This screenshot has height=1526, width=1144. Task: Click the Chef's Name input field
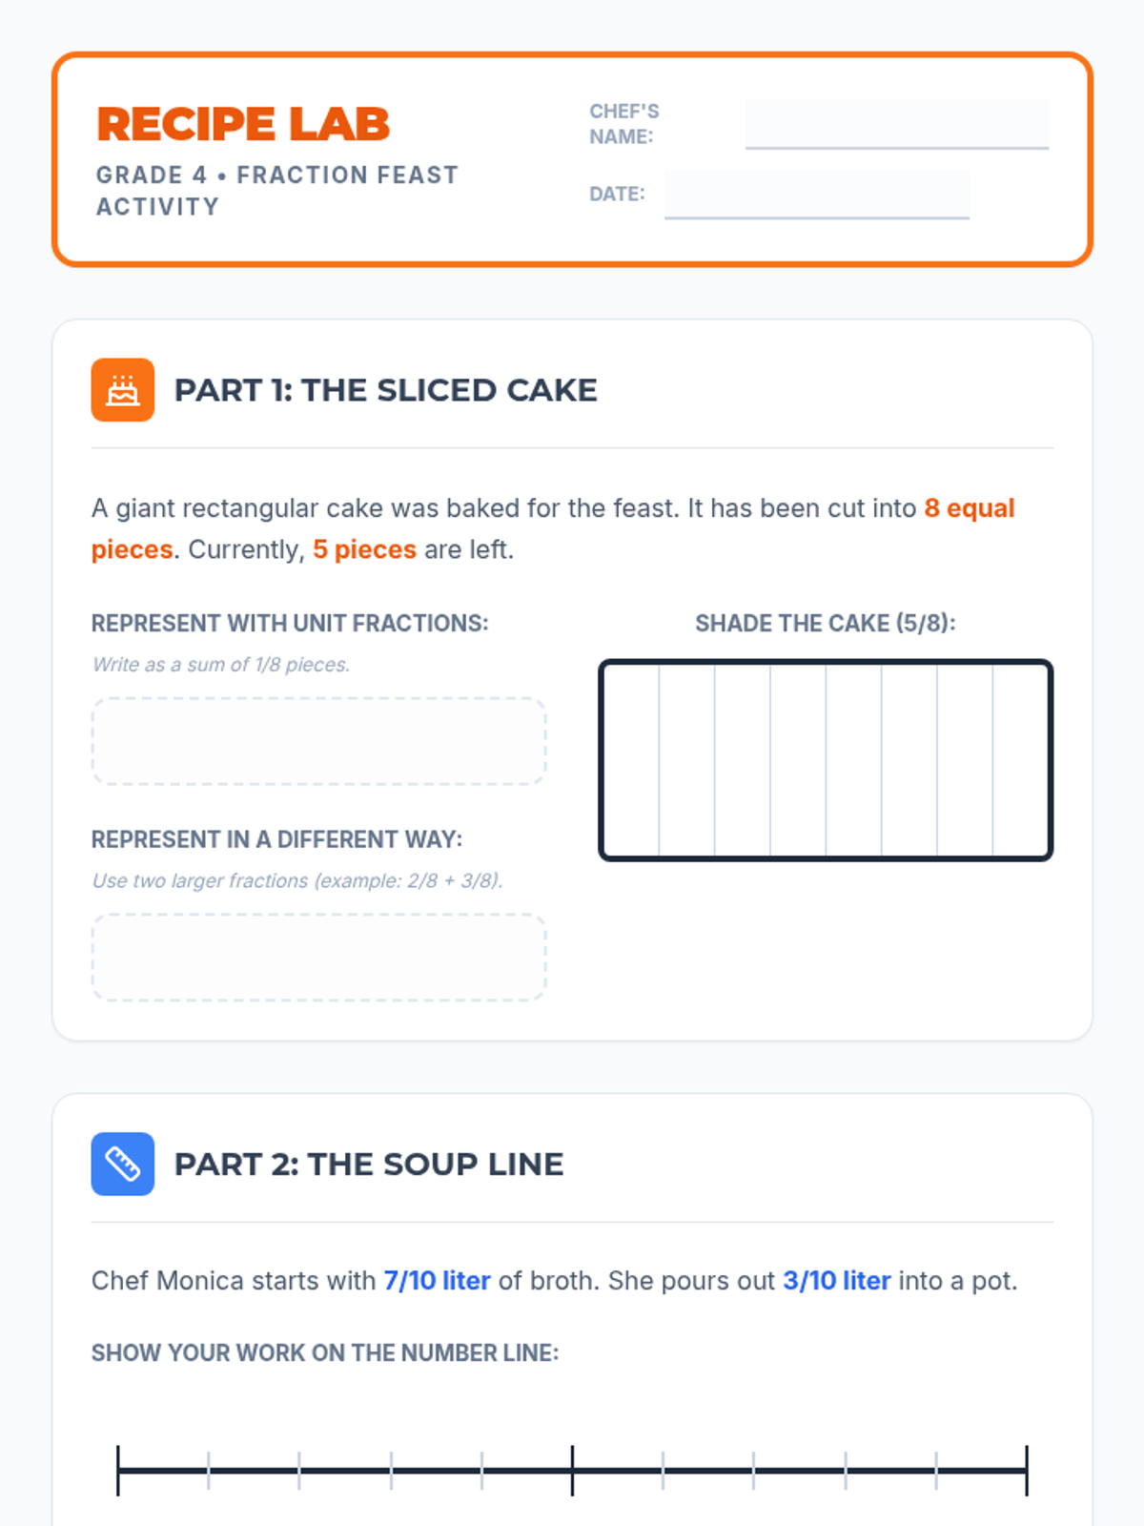(x=896, y=124)
